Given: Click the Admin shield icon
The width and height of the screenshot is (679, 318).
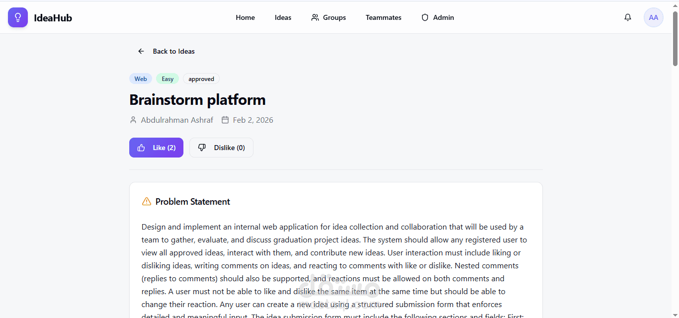Looking at the screenshot, I should coord(425,17).
